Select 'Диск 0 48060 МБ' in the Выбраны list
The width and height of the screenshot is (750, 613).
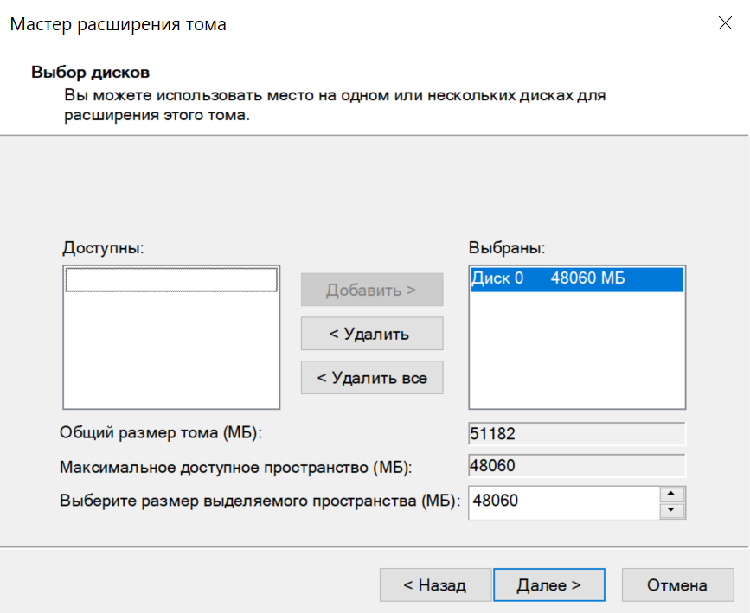click(576, 278)
